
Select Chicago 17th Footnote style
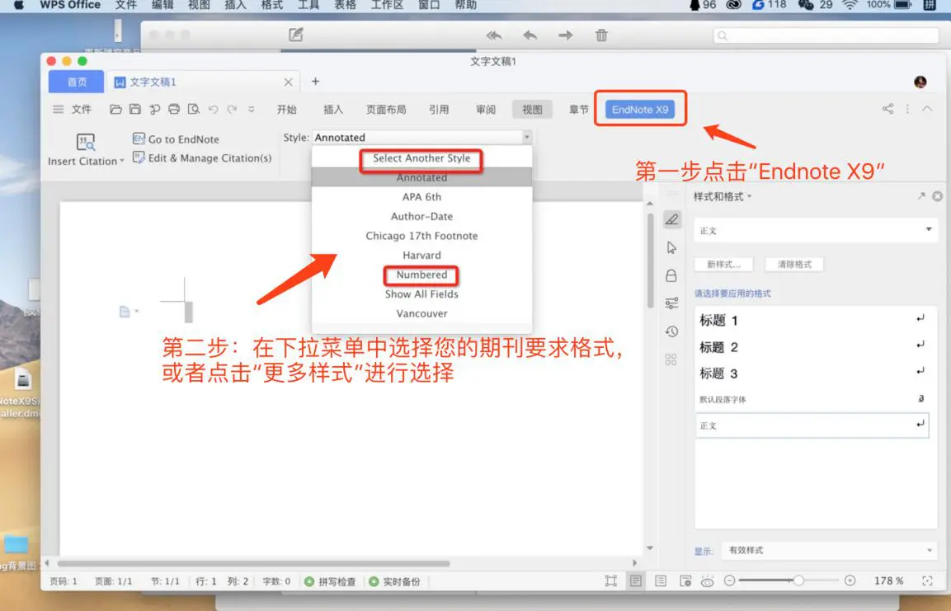(421, 236)
